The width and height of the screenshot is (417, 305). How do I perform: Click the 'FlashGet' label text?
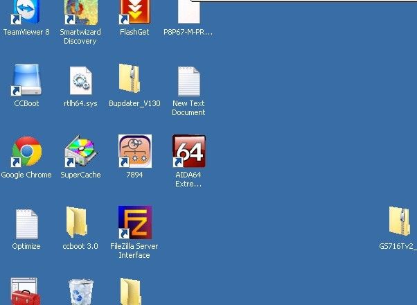point(134,32)
